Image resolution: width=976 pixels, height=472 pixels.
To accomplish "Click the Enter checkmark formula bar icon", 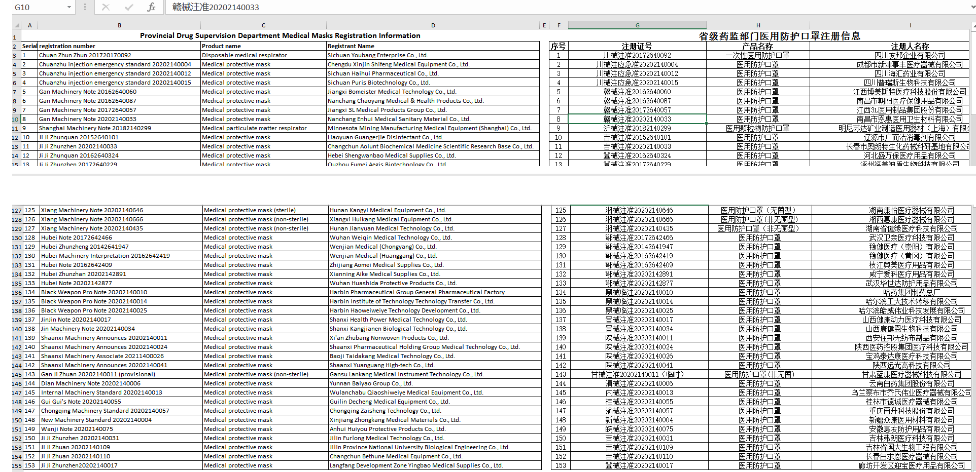I will [x=129, y=7].
